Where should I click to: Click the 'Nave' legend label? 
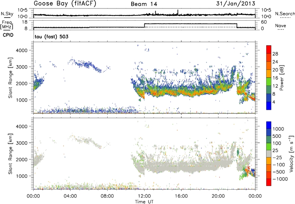pyautogui.click(x=281, y=25)
